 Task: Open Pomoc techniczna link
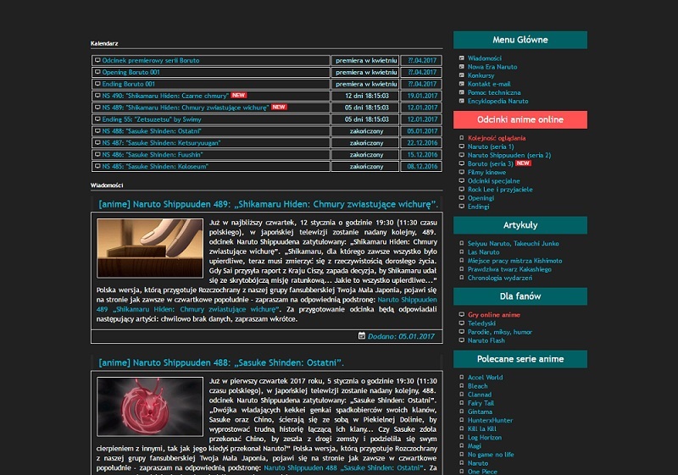pos(494,92)
